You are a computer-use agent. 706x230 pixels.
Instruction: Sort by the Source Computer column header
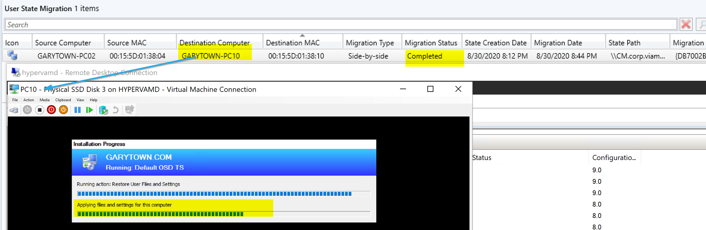(63, 43)
